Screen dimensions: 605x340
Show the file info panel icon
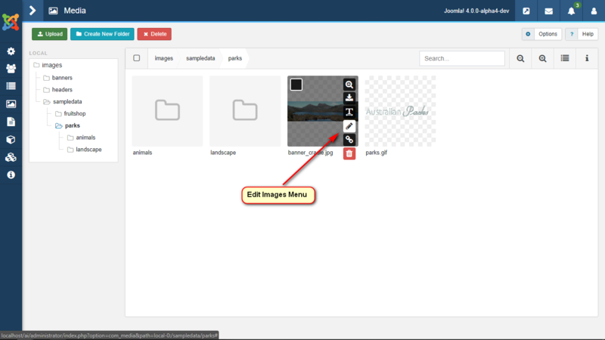click(x=587, y=58)
